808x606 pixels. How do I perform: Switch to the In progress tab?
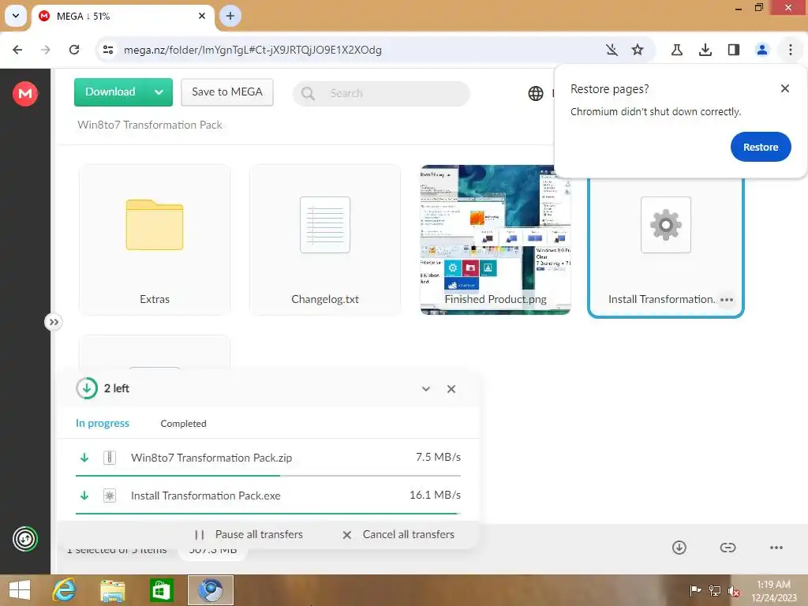click(103, 424)
